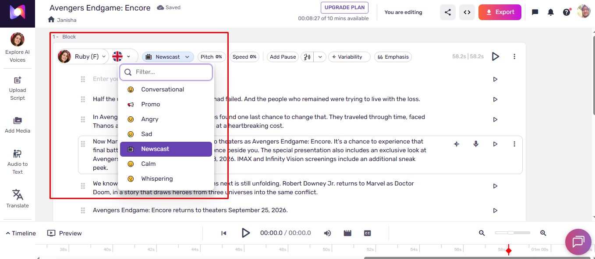This screenshot has width=595, height=259.
Task: Select Promo style
Action: [x=166, y=104]
